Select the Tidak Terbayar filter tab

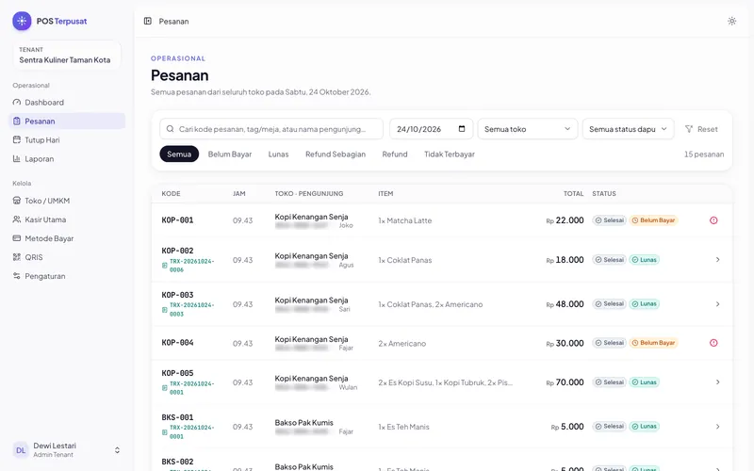coord(450,154)
